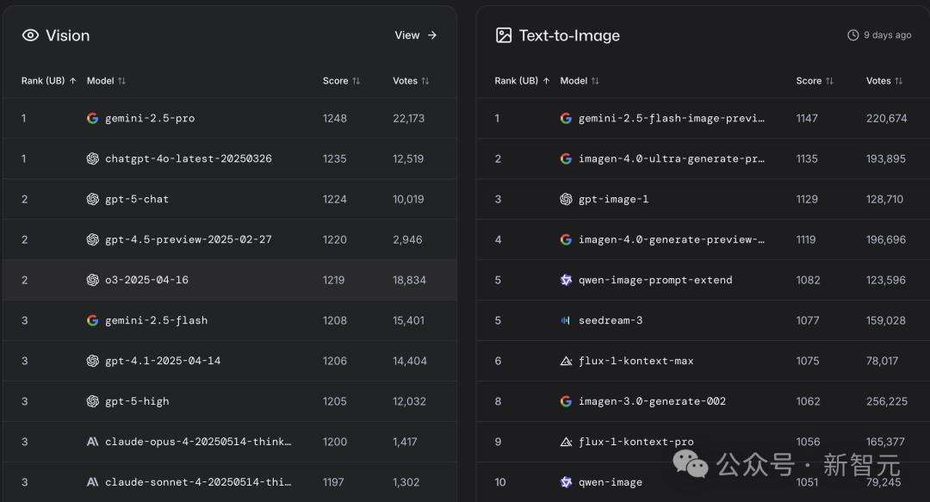Click the Qwen logo beside qwen-image
This screenshot has height=502, width=930.
pos(566,482)
